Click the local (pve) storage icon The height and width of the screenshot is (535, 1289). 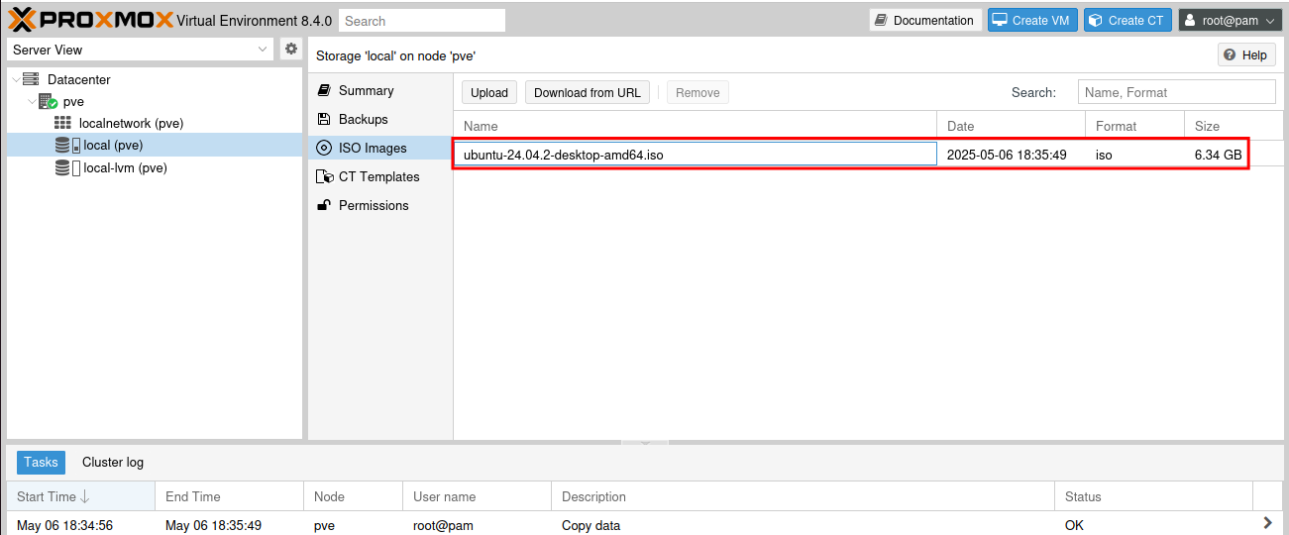point(67,145)
